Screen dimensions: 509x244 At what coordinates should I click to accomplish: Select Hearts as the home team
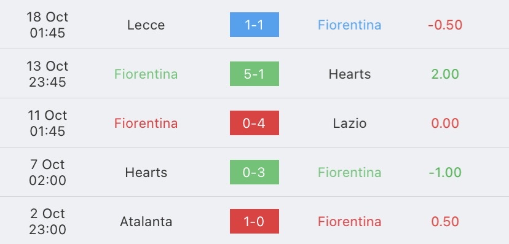(x=146, y=172)
